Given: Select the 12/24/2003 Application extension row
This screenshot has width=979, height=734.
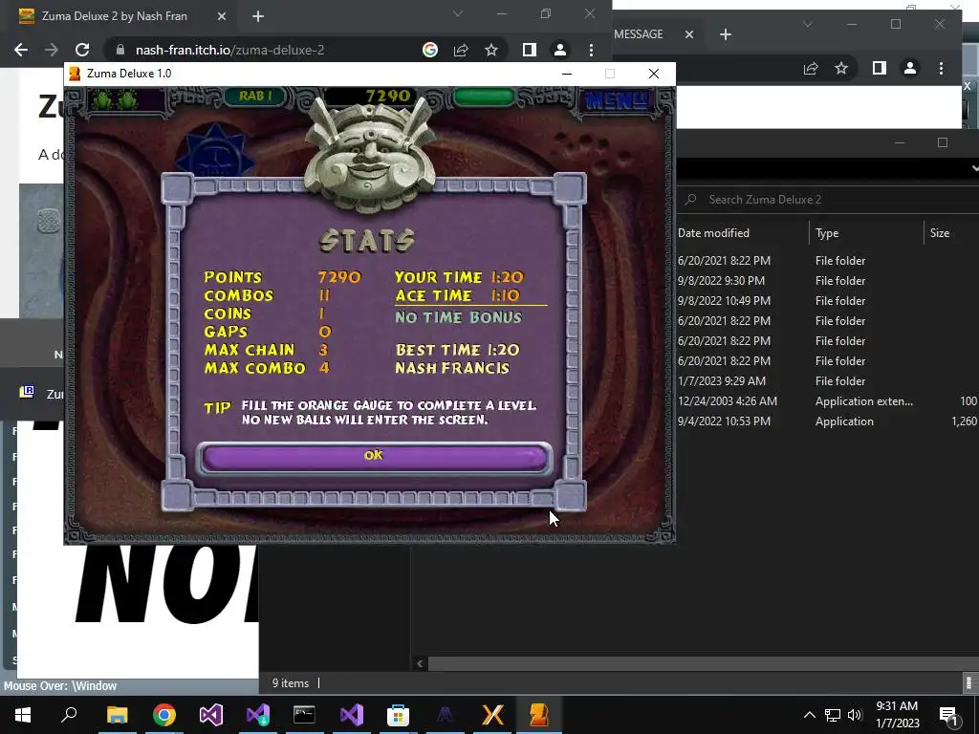Looking at the screenshot, I should [x=827, y=400].
